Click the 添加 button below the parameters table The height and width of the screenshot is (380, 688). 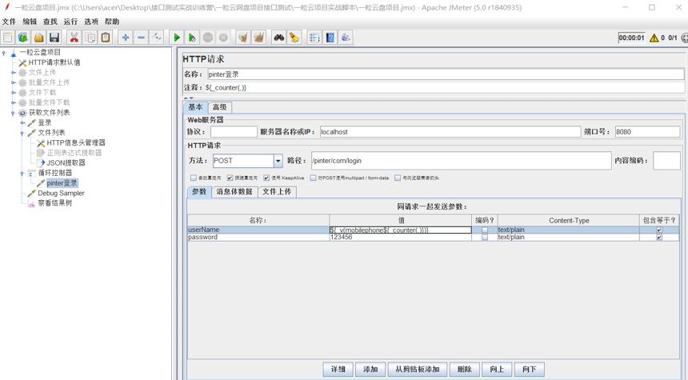[x=370, y=370]
